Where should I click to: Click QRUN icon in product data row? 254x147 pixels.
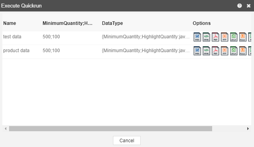coord(233,51)
